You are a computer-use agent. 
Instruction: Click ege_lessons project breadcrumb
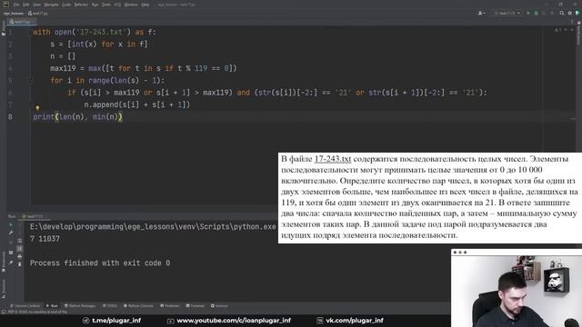(x=14, y=14)
